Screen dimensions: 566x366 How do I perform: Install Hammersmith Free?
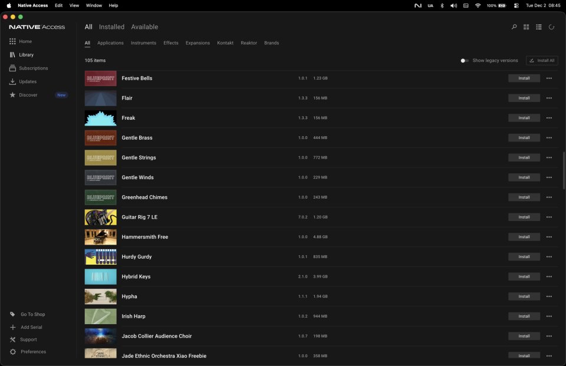pyautogui.click(x=524, y=236)
